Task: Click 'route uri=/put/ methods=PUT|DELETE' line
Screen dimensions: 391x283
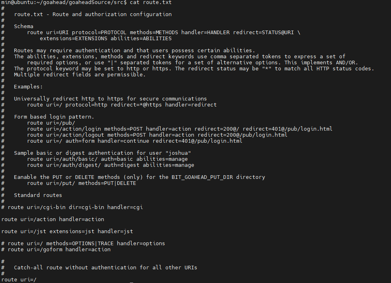Action: pyautogui.click(x=81, y=183)
